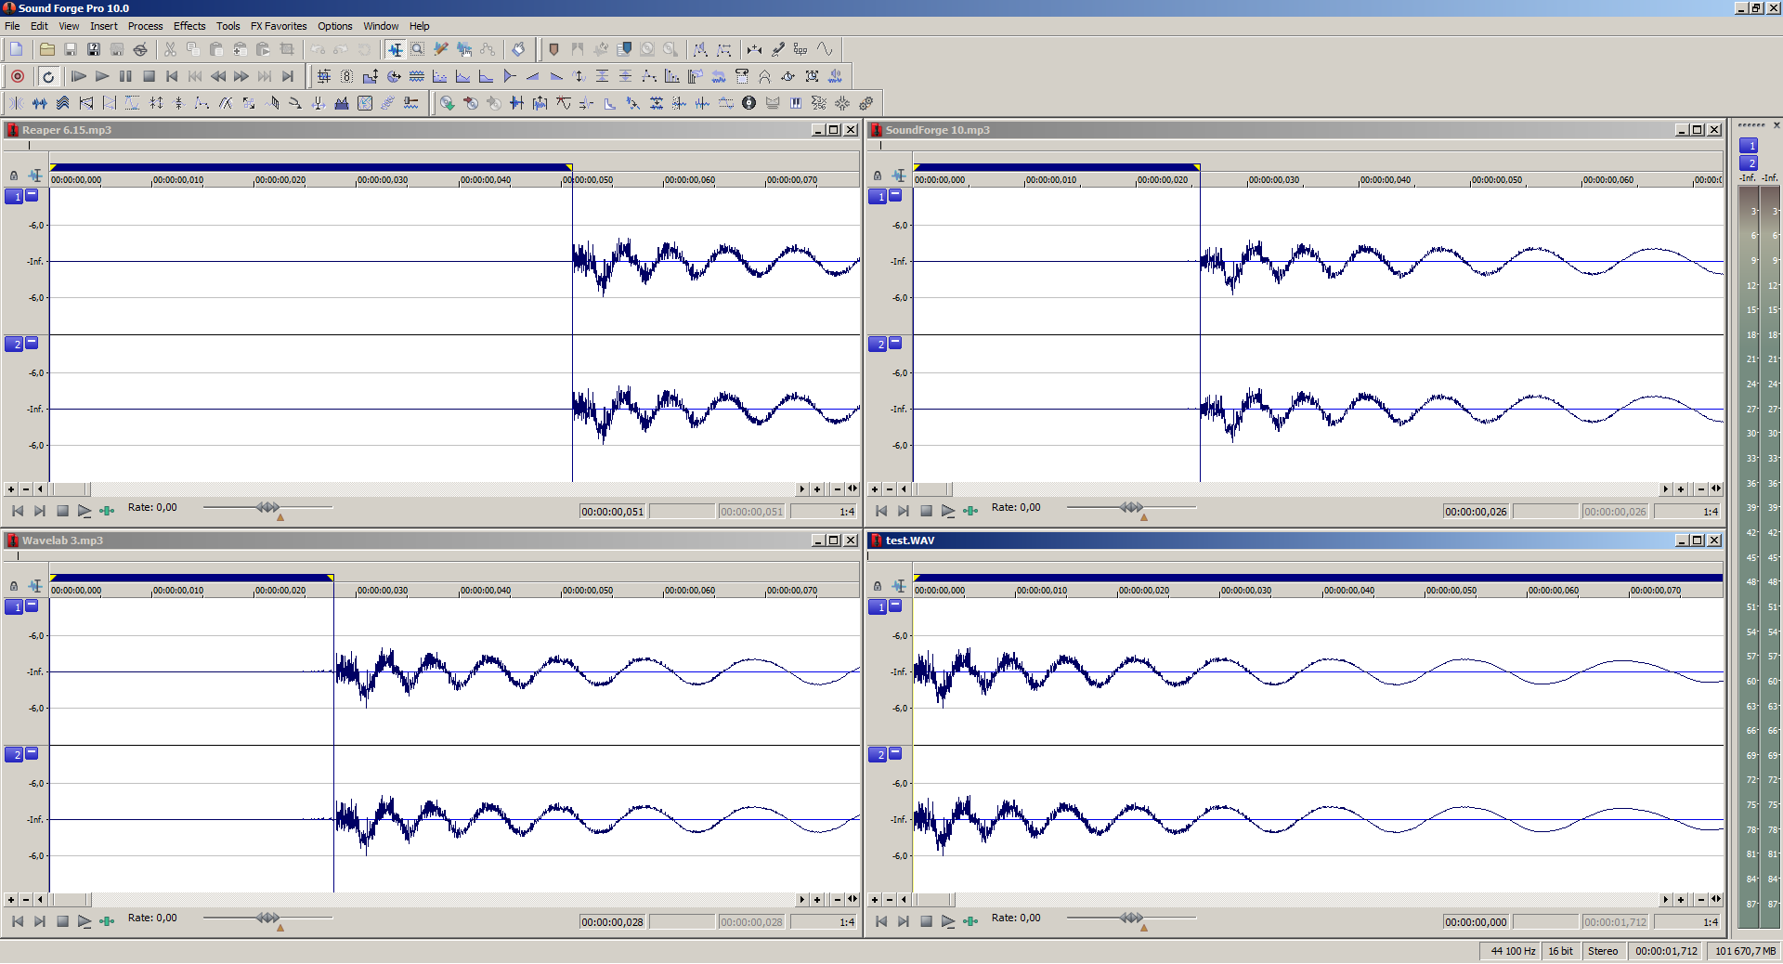Toggle the lock icon in Reaper 6.15.mp3
The width and height of the screenshot is (1783, 964).
pyautogui.click(x=14, y=176)
